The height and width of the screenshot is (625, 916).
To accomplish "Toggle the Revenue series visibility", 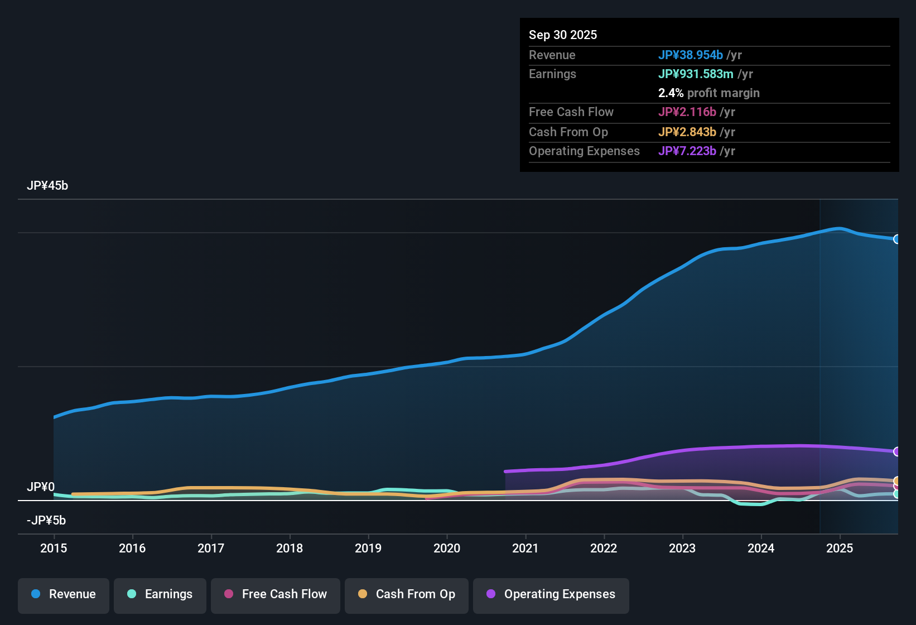I will coord(63,595).
